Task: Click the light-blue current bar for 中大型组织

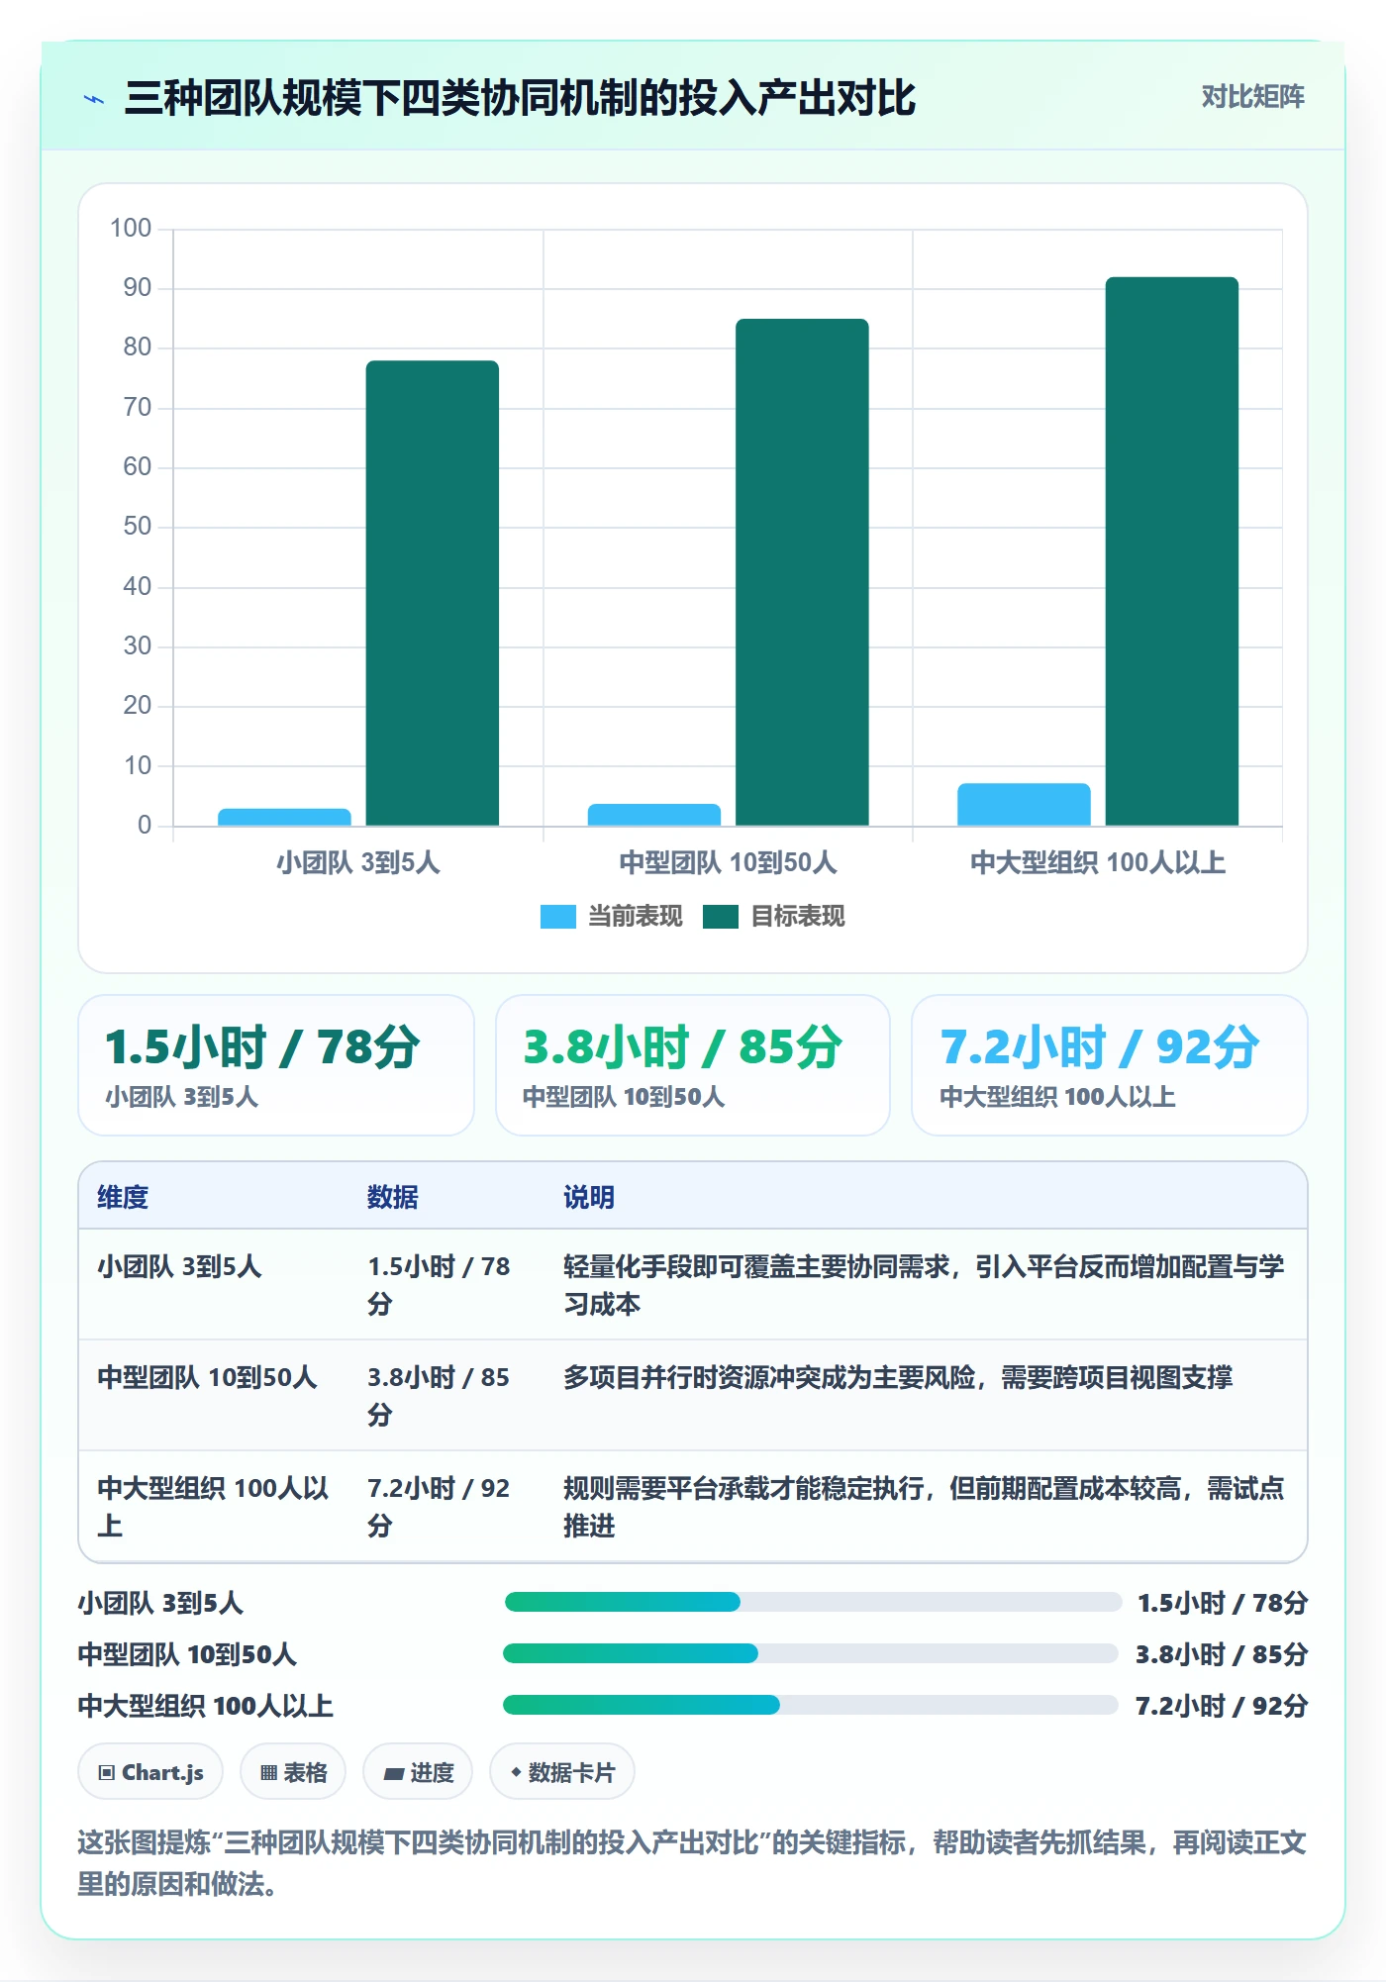Action: tap(1024, 805)
